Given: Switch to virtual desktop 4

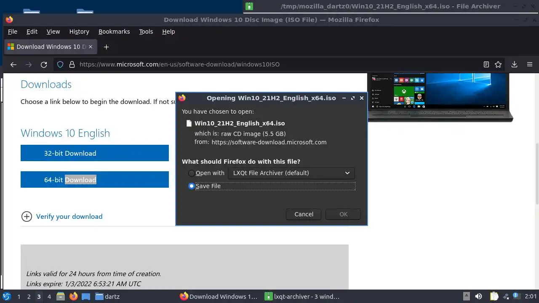Looking at the screenshot, I should [49, 296].
